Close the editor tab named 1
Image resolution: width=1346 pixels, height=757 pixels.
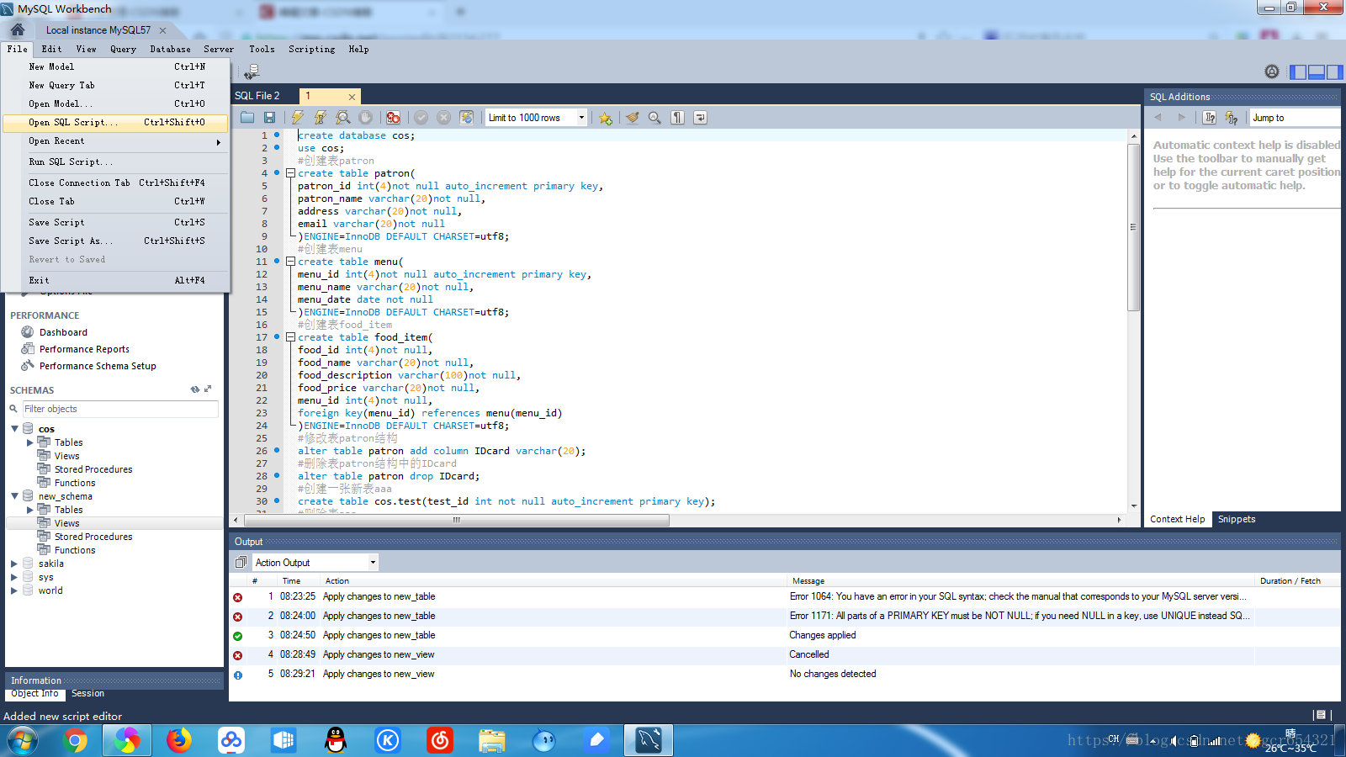[352, 97]
